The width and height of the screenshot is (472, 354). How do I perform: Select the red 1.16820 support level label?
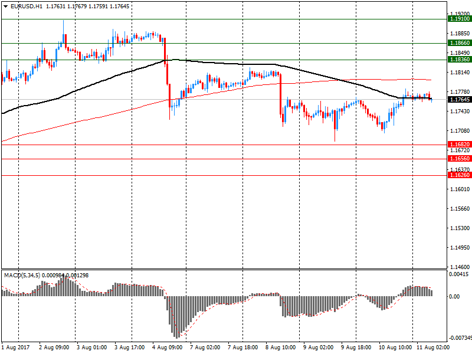pyautogui.click(x=460, y=145)
